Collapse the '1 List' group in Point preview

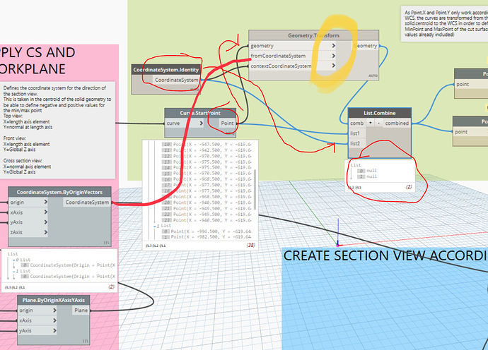tap(155, 226)
